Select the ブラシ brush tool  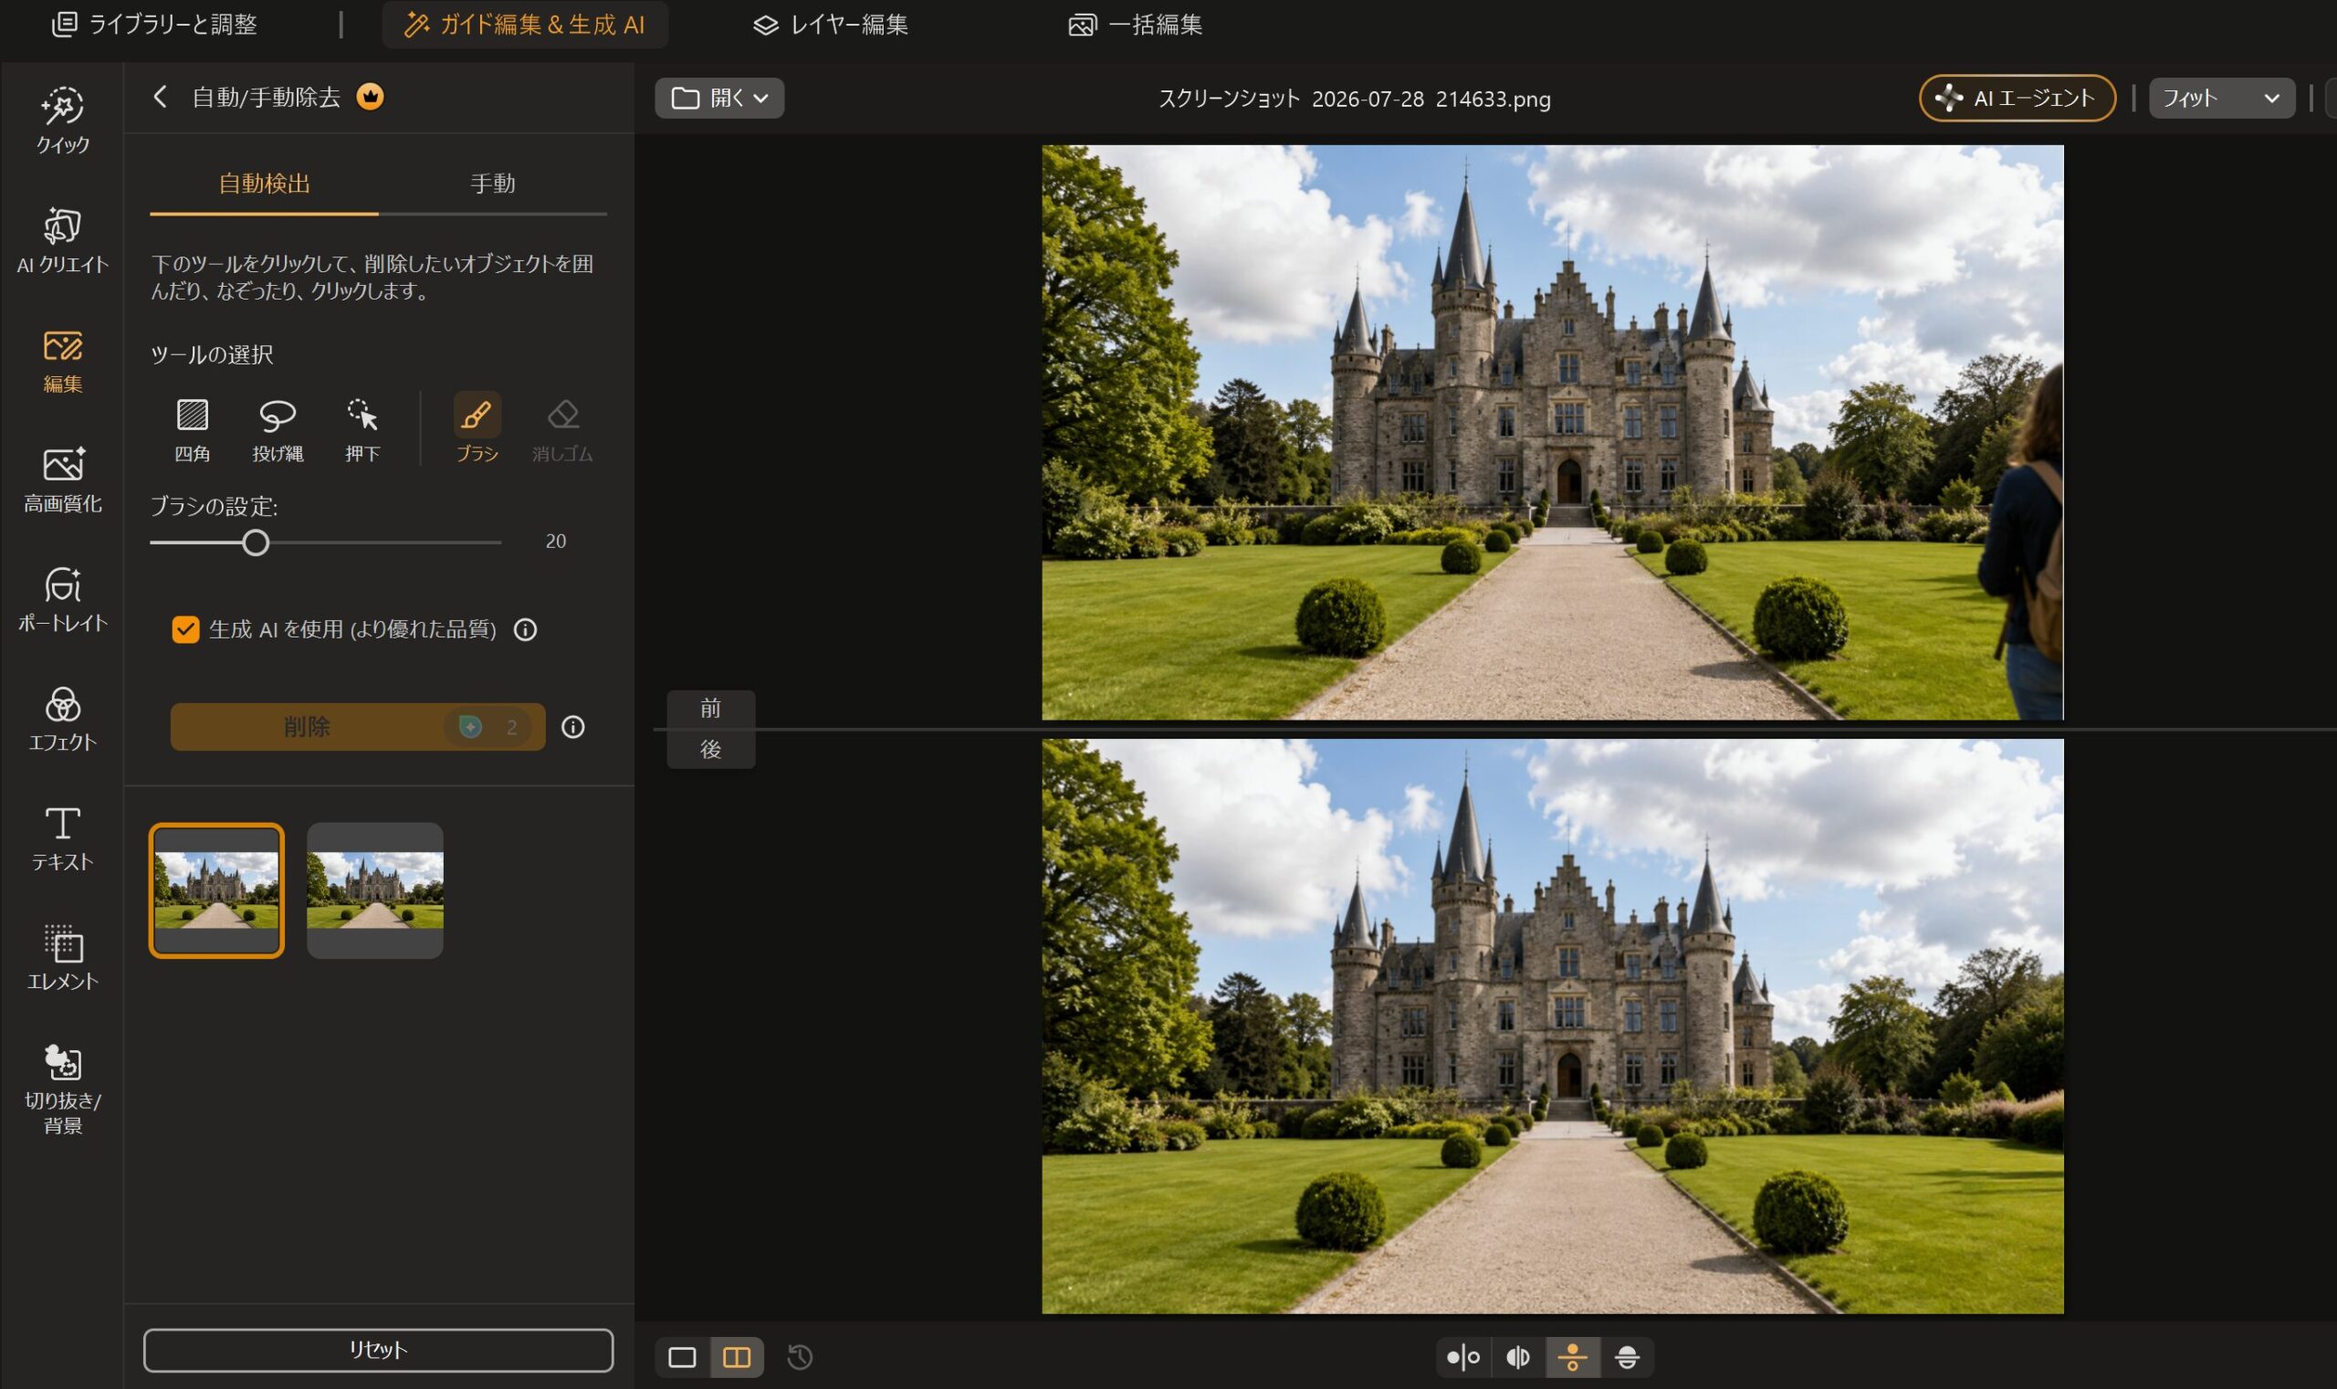pos(477,429)
